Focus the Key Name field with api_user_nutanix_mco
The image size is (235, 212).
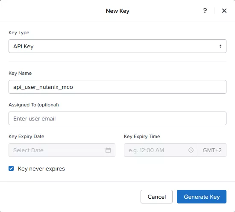coord(117,87)
